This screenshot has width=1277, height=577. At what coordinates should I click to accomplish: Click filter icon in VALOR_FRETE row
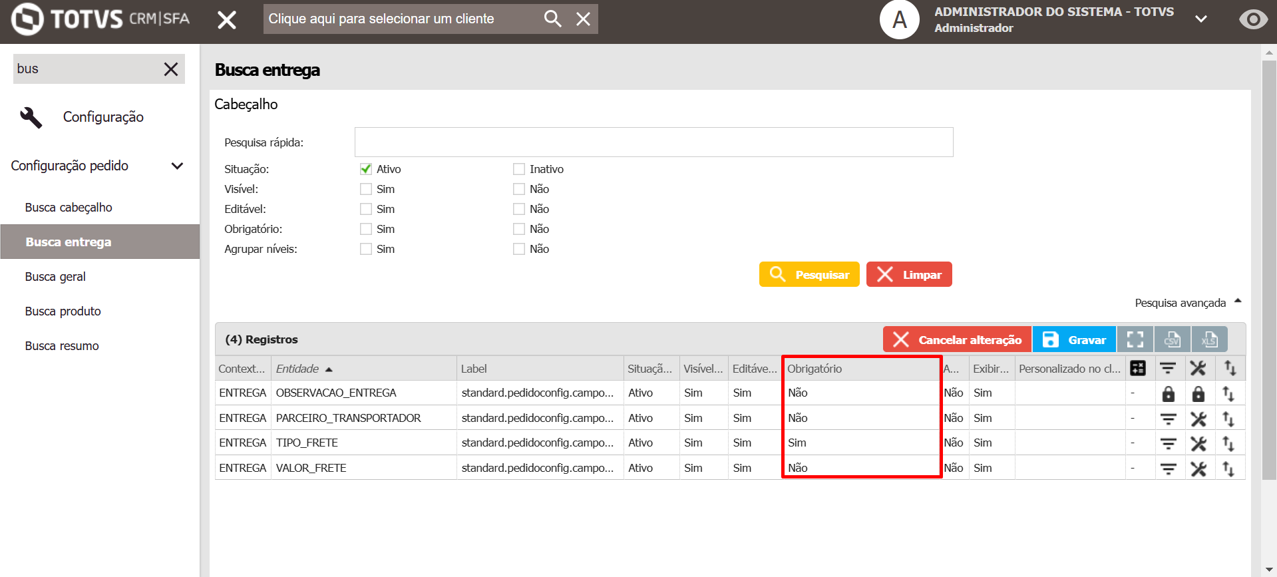[1168, 469]
